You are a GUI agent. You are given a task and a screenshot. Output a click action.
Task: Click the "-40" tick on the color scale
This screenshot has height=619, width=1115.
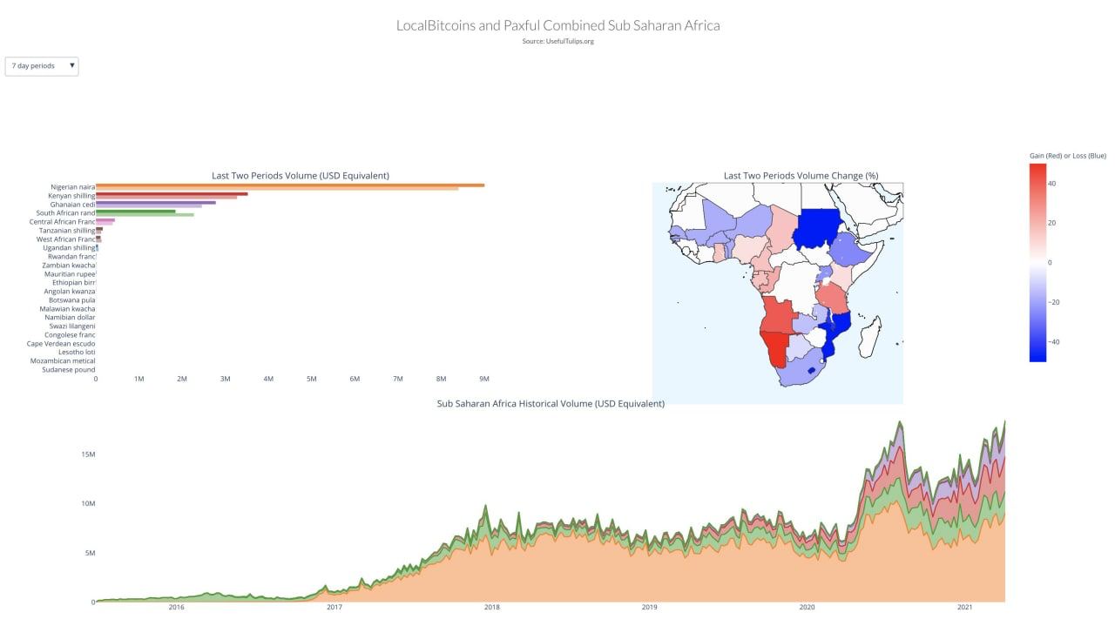pyautogui.click(x=1053, y=342)
